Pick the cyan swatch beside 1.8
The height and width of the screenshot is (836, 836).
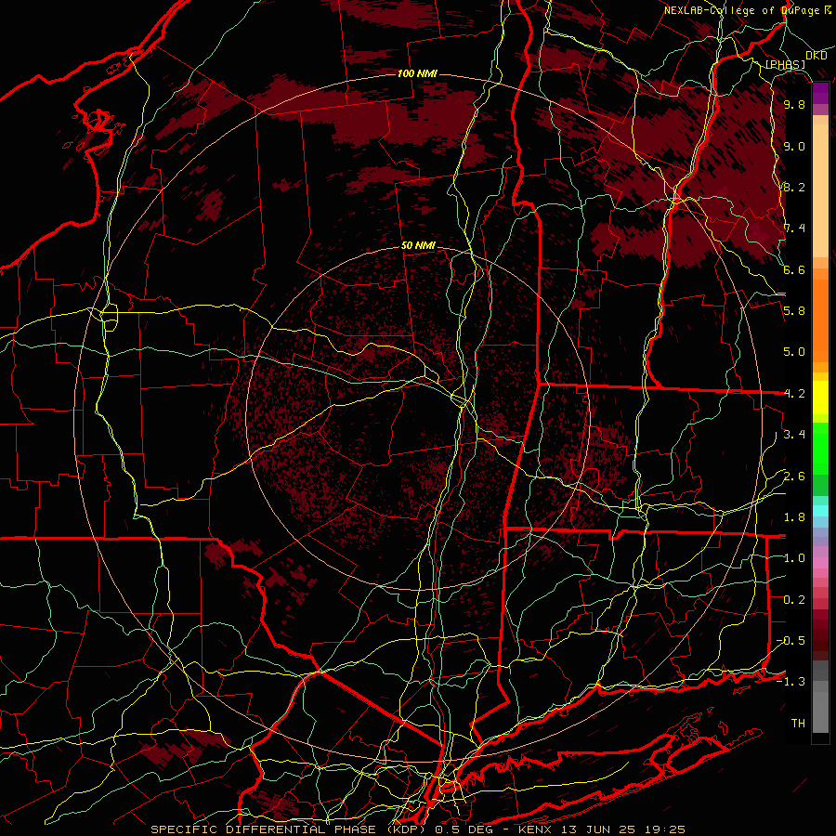[820, 511]
